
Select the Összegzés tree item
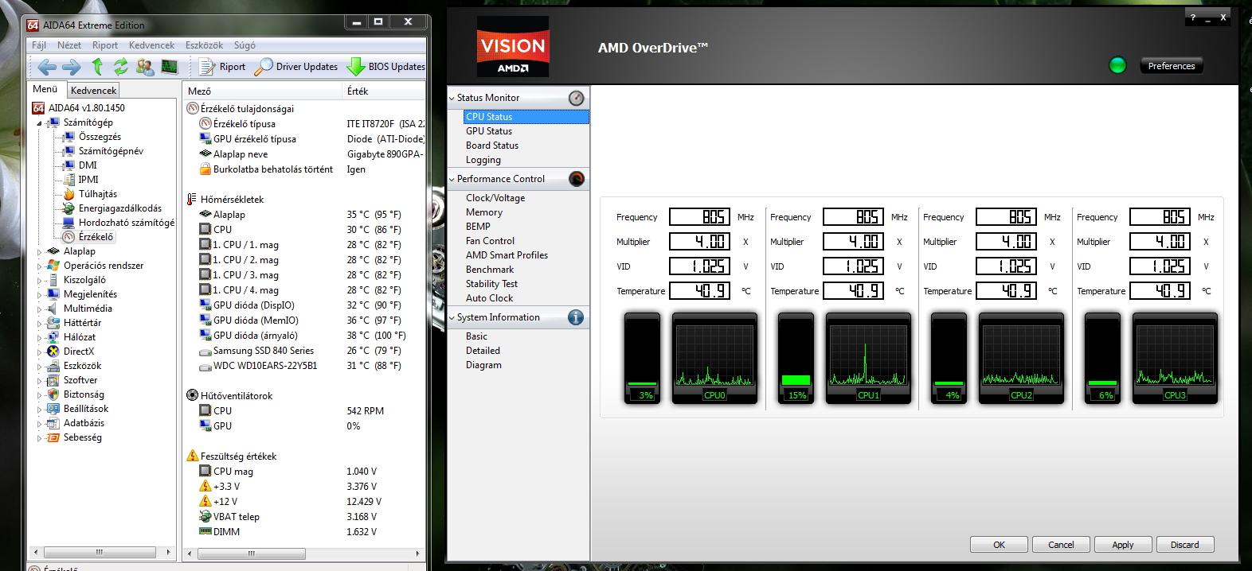tap(100, 137)
